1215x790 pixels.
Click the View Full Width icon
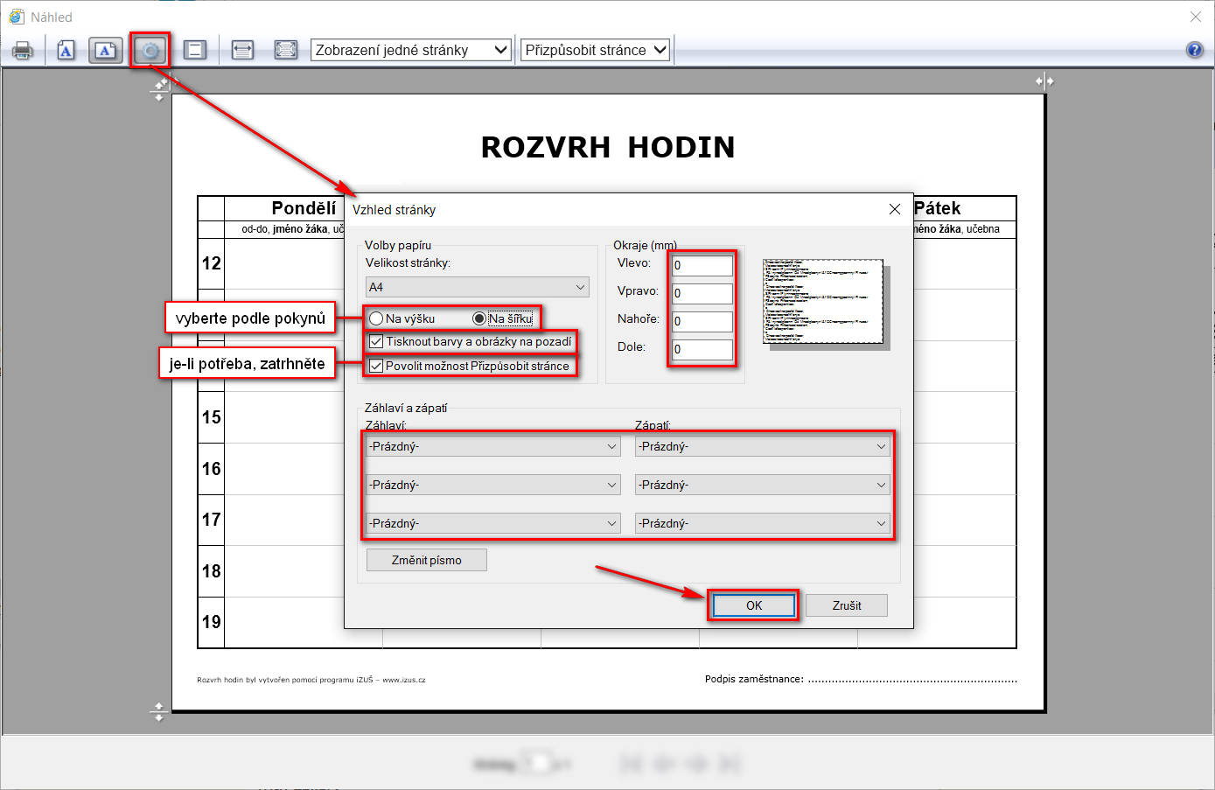coord(242,51)
